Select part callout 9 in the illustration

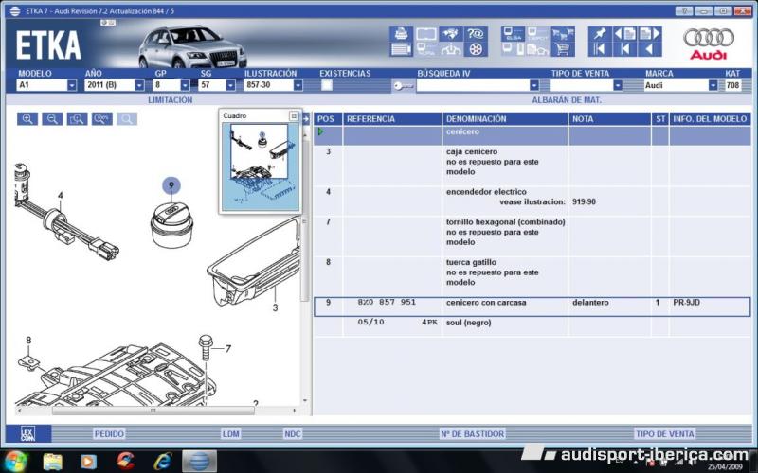pos(171,185)
